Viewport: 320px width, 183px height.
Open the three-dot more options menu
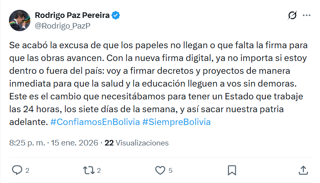307,16
